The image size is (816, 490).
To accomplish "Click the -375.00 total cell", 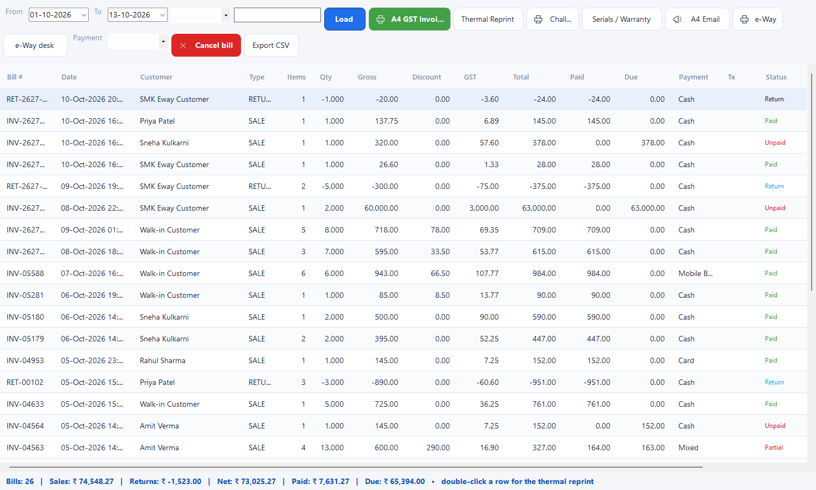I will [x=542, y=186].
